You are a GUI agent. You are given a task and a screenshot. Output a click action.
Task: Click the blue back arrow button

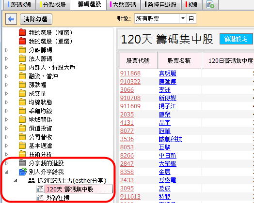click(x=11, y=19)
